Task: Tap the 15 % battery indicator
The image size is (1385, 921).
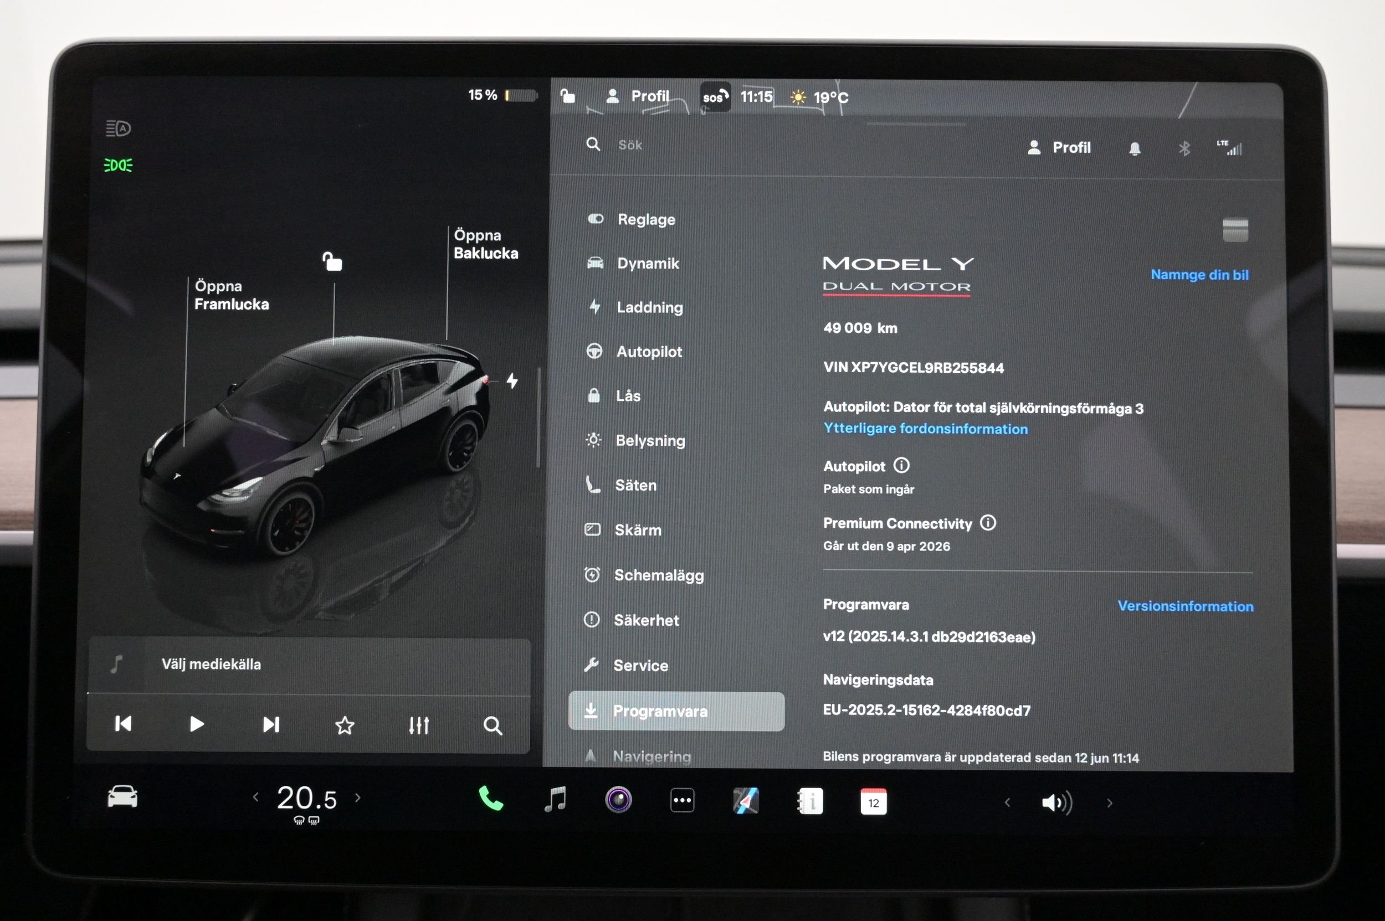Action: (x=502, y=95)
